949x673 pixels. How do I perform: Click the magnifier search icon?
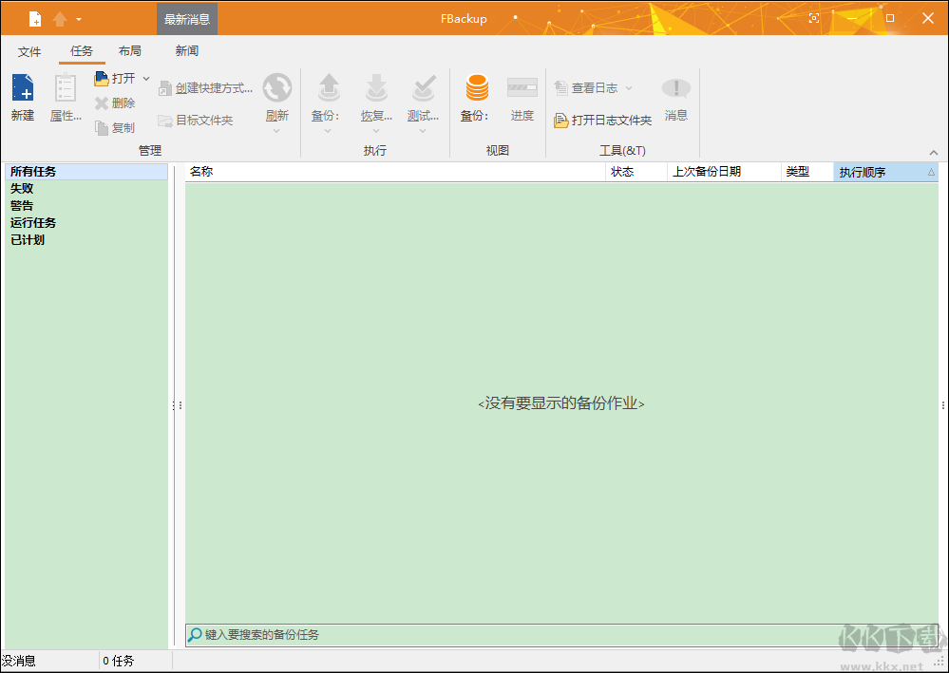(195, 635)
